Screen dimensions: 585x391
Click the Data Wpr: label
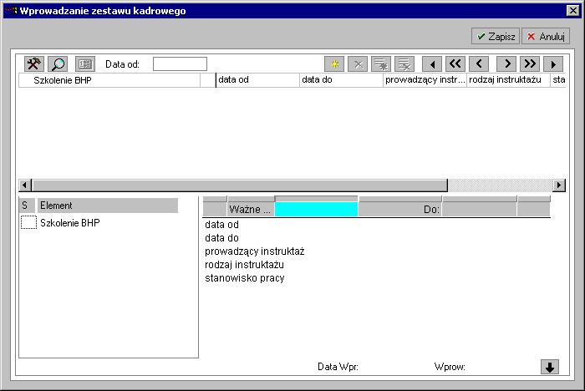[x=338, y=367]
